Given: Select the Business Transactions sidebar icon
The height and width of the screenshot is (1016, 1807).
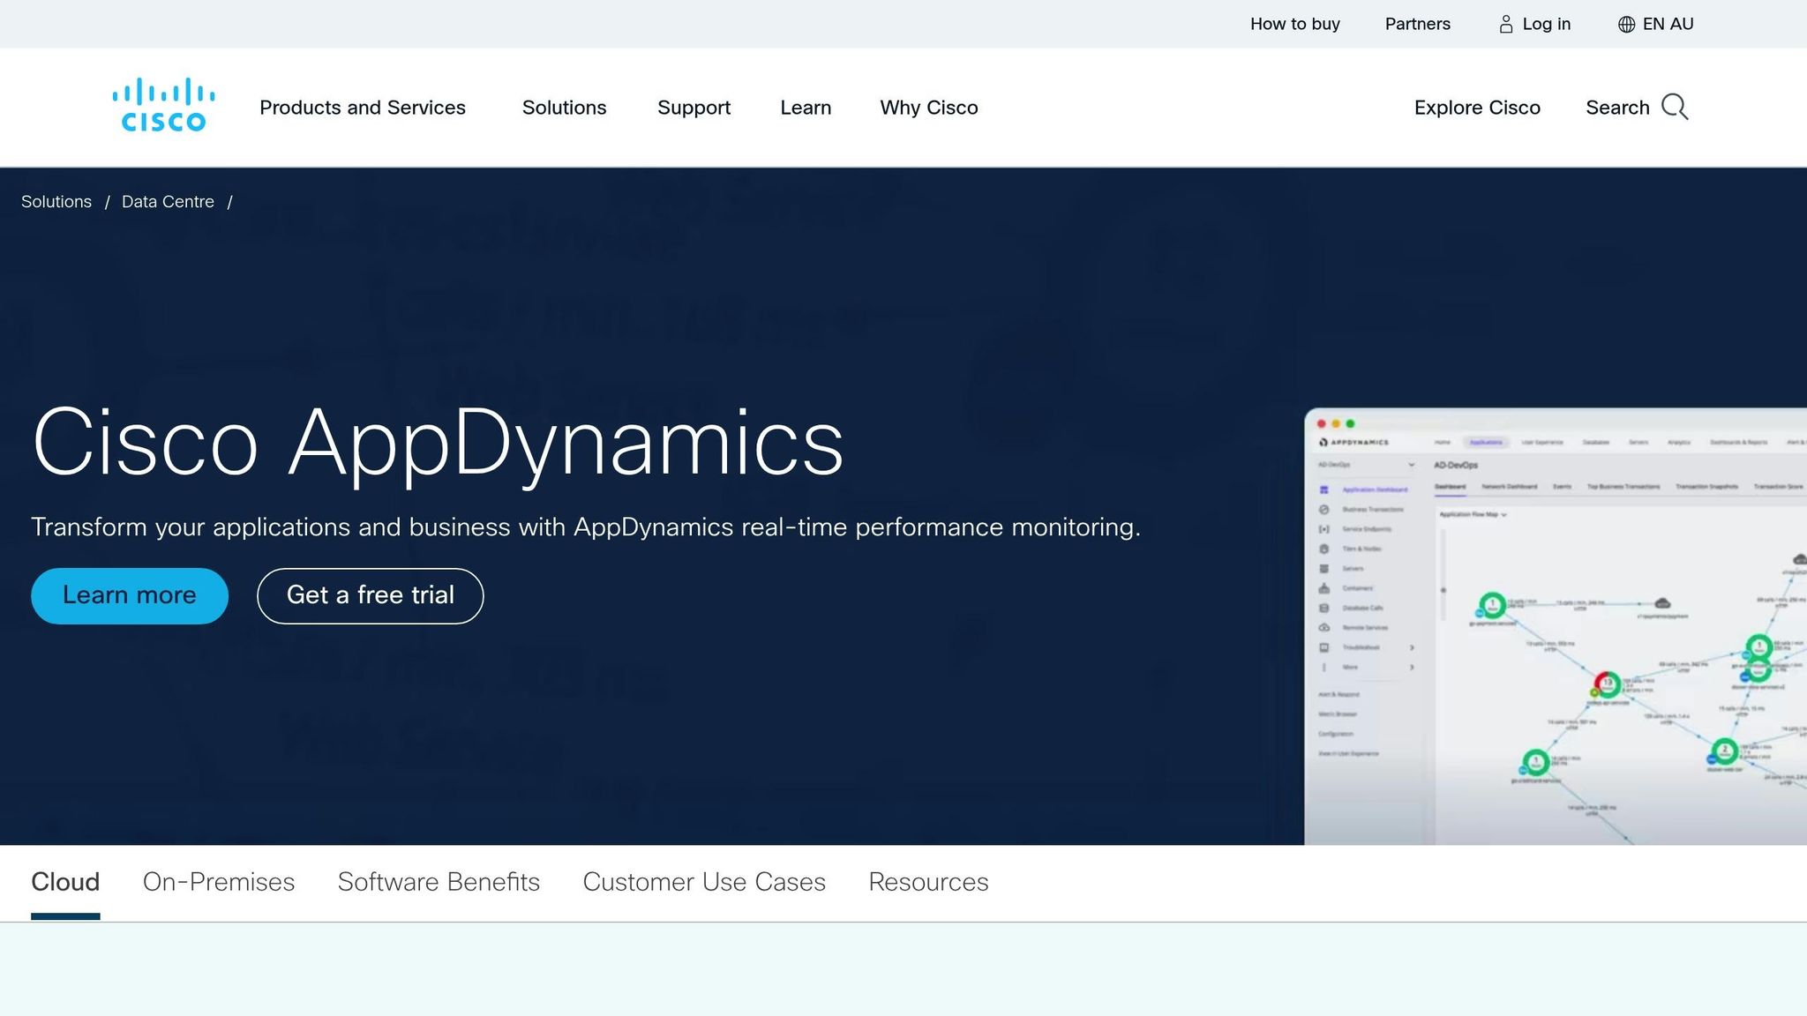Looking at the screenshot, I should 1323,510.
